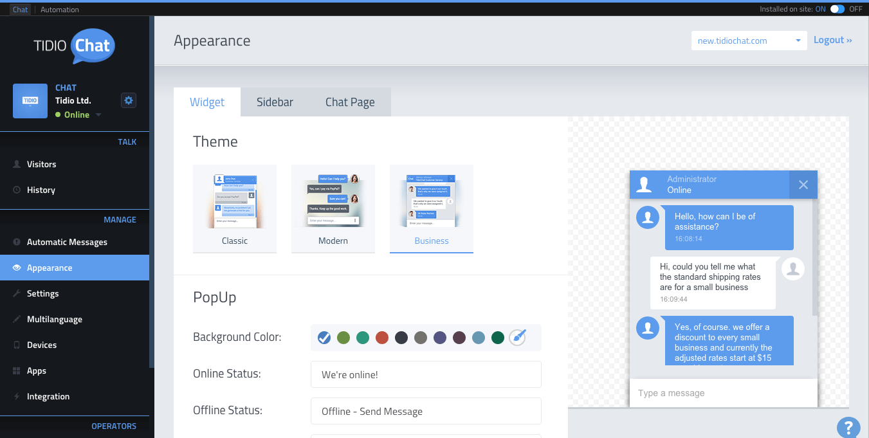Open the gear settings icon beside Tidio Ltd.

(x=129, y=100)
